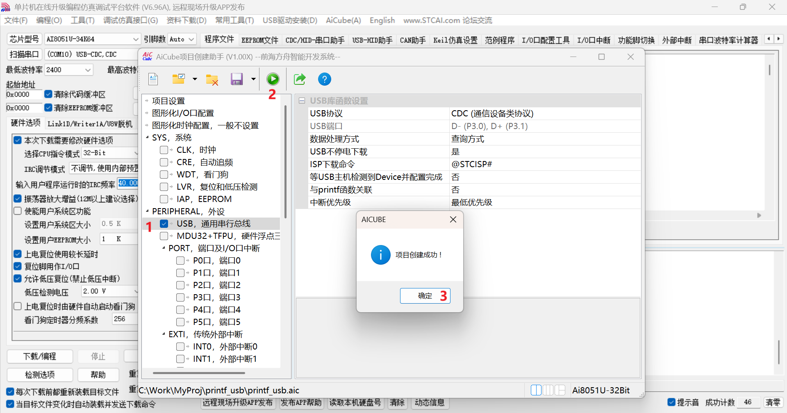Click the 下载/编程 button
787x413 pixels.
(40, 356)
